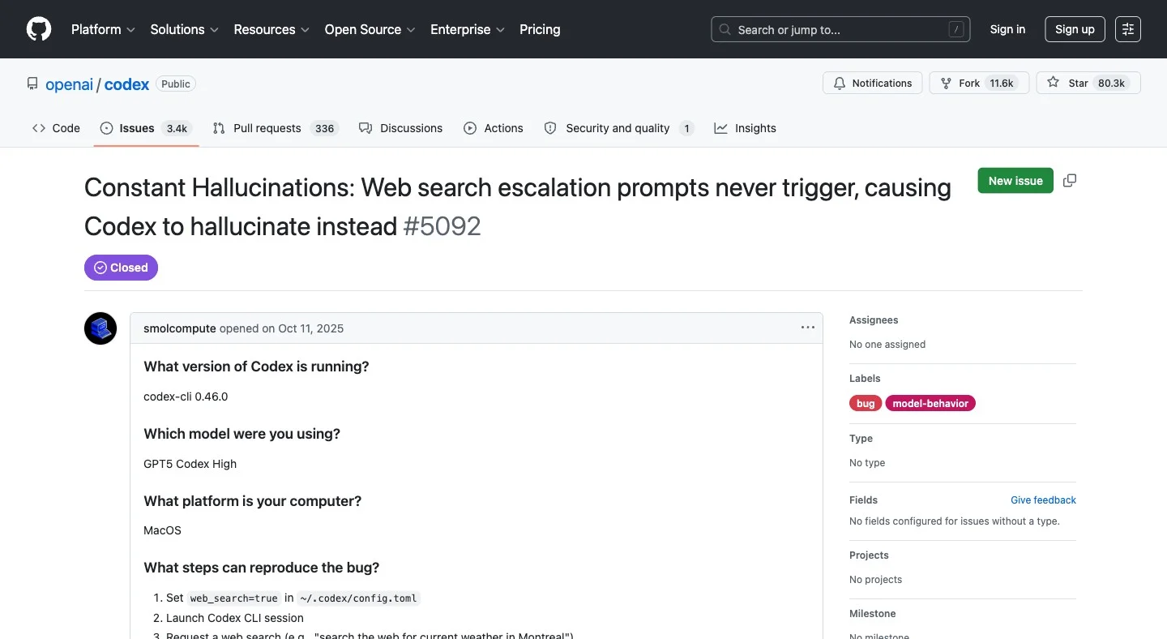The height and width of the screenshot is (639, 1167).
Task: Click the 80.3k star count
Action: (1112, 83)
